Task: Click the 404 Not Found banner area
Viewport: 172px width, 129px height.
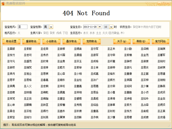Action: pyautogui.click(x=86, y=13)
